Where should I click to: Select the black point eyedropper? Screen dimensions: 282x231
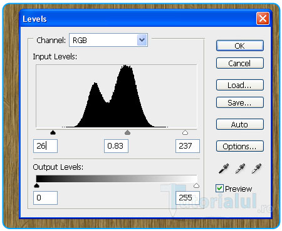point(224,169)
